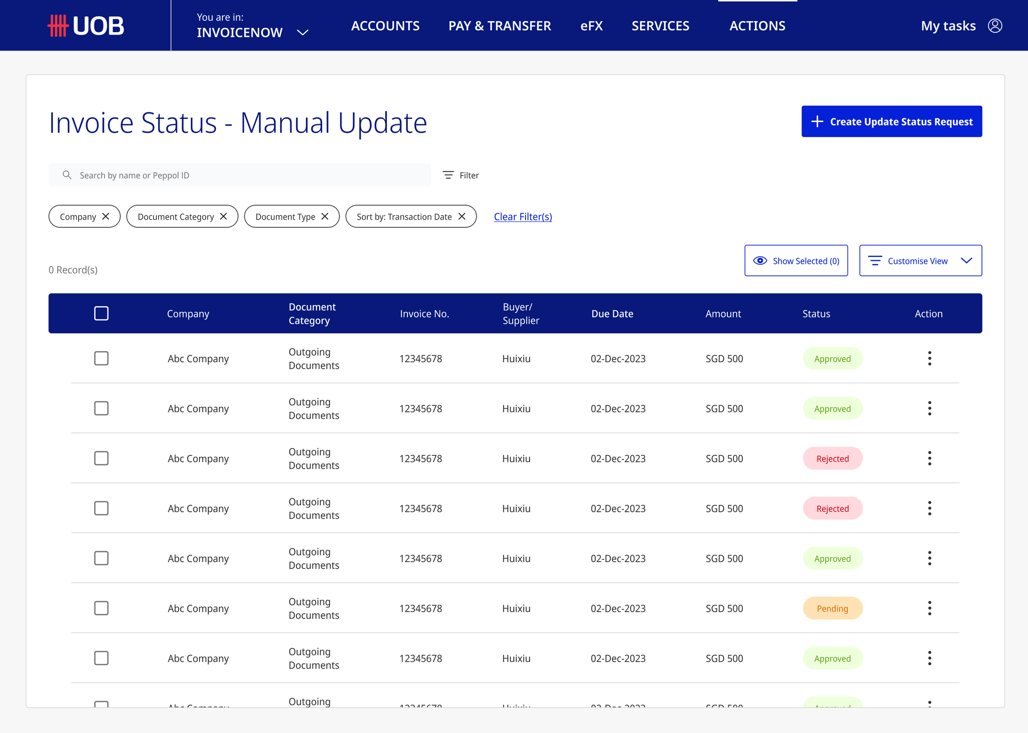Click Create Update Status Request button
This screenshot has width=1028, height=733.
(x=891, y=121)
